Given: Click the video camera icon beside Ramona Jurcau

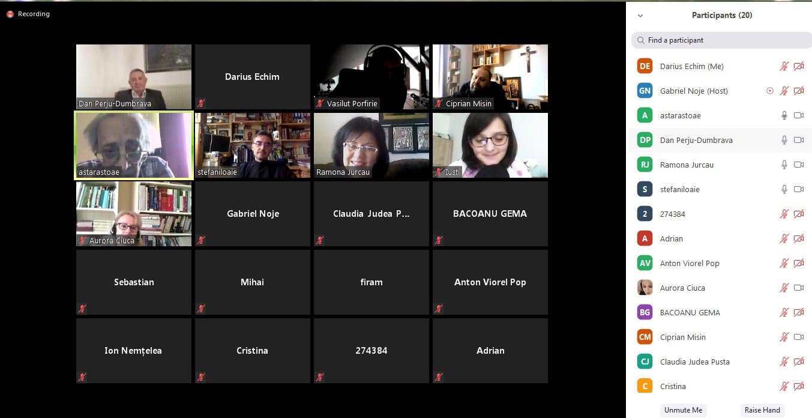Looking at the screenshot, I should (x=799, y=165).
